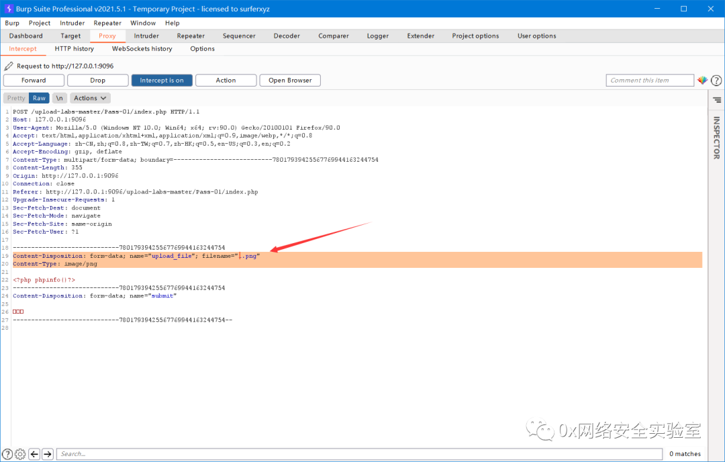Screen dimensions: 725x462
Task: Click the Referer header line
Action: (x=136, y=192)
